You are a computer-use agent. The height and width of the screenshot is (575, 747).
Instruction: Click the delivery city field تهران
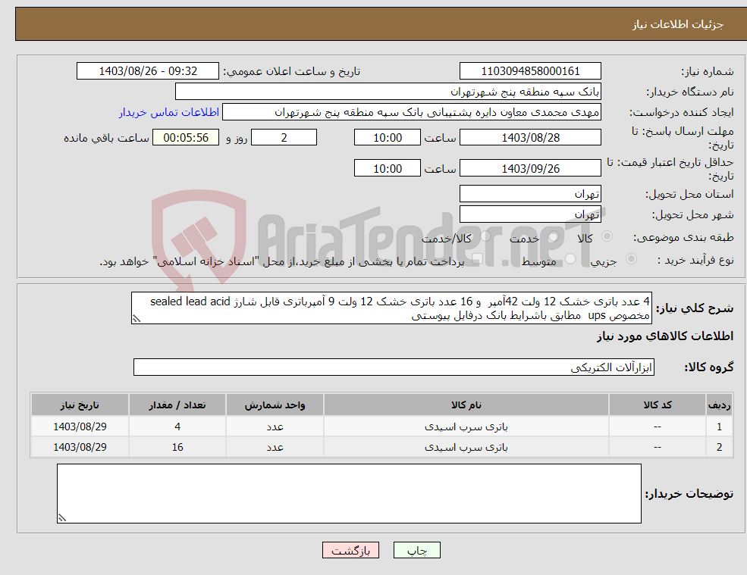(530, 214)
